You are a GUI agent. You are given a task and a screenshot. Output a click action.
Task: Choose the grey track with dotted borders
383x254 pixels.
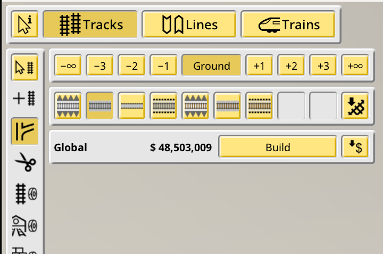click(x=163, y=106)
